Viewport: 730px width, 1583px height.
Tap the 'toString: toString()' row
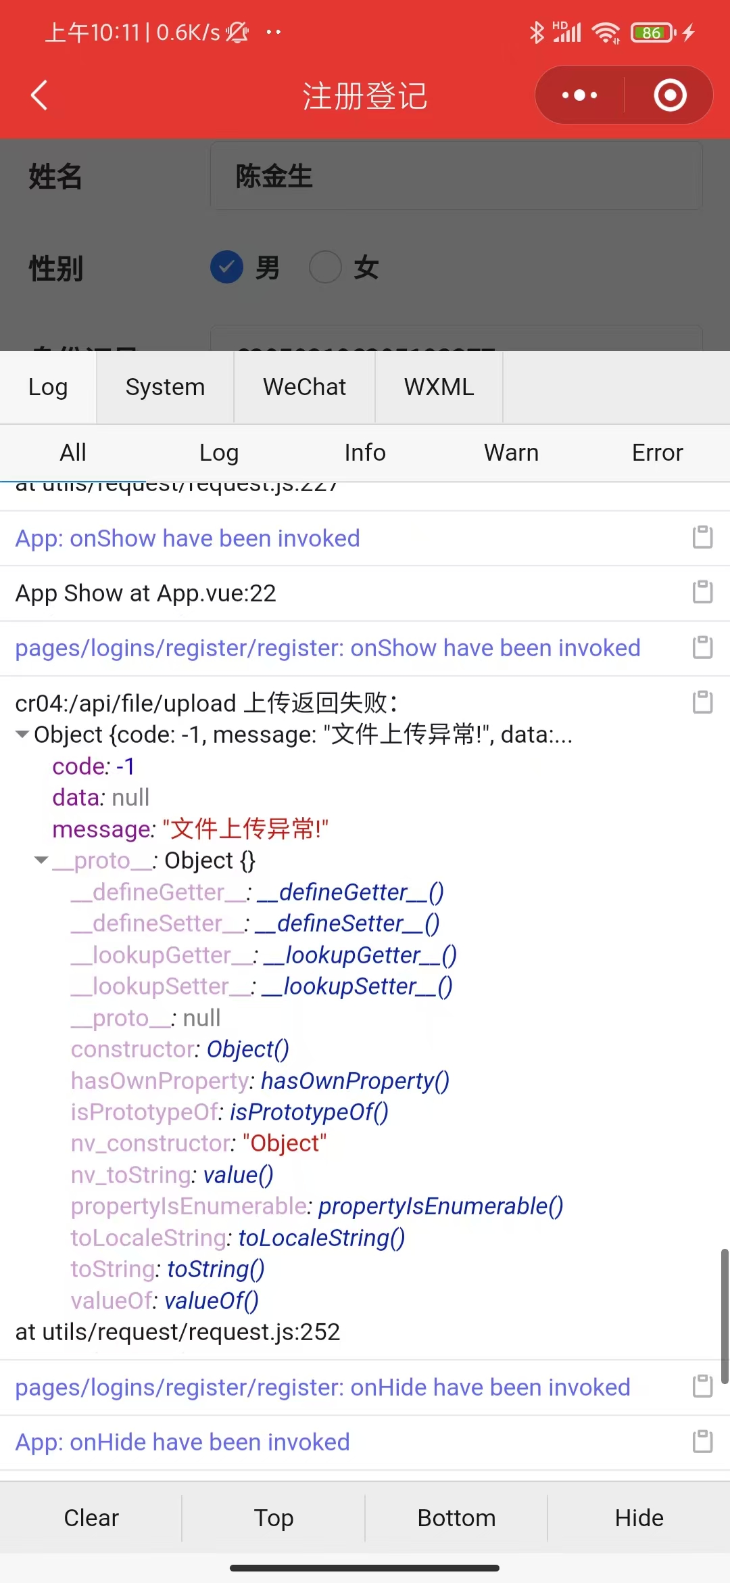(x=168, y=1269)
